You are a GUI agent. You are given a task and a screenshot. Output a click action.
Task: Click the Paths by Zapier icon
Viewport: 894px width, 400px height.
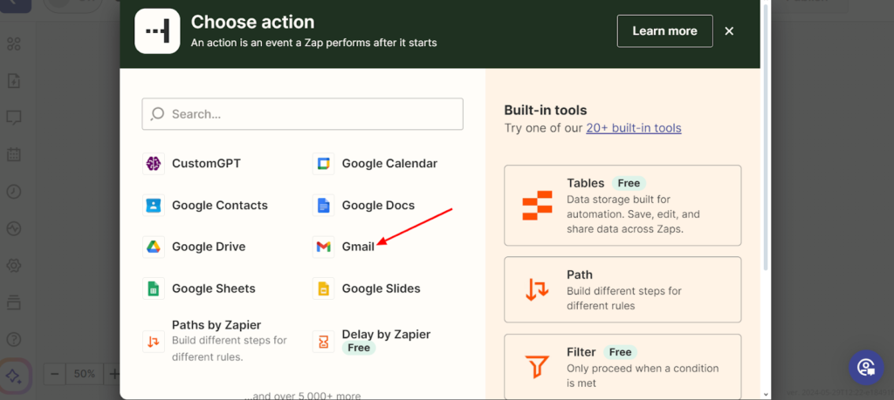tap(154, 342)
